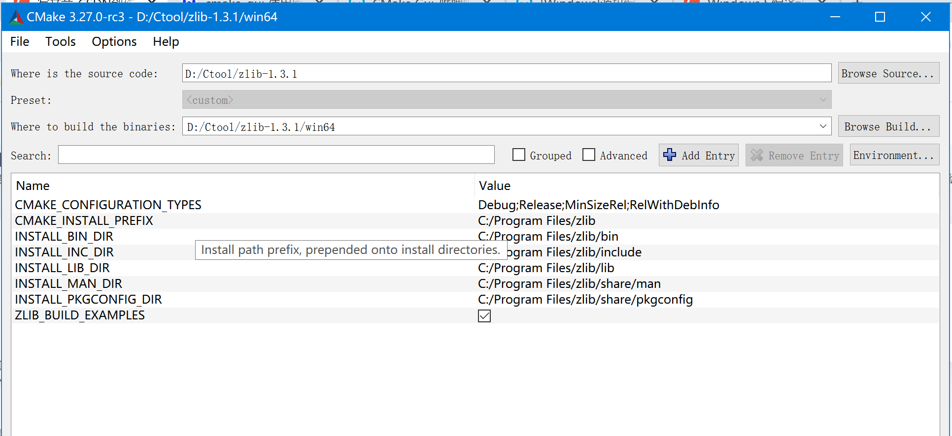952x436 pixels.
Task: Sort by the Value column header
Action: coord(495,186)
